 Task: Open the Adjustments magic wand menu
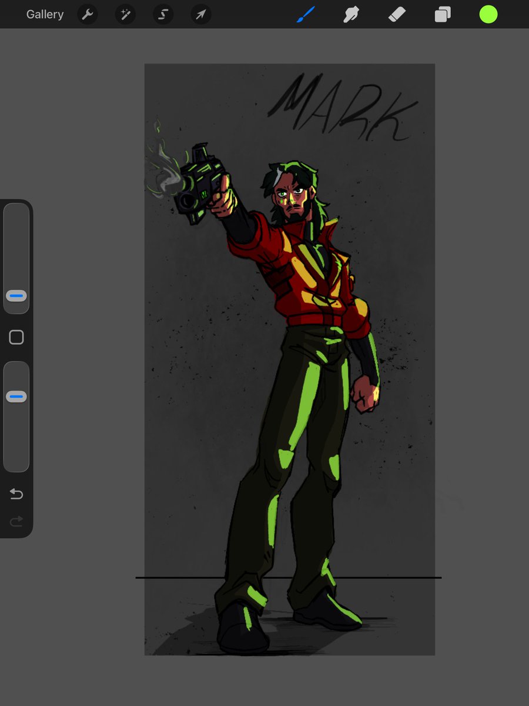(x=125, y=15)
